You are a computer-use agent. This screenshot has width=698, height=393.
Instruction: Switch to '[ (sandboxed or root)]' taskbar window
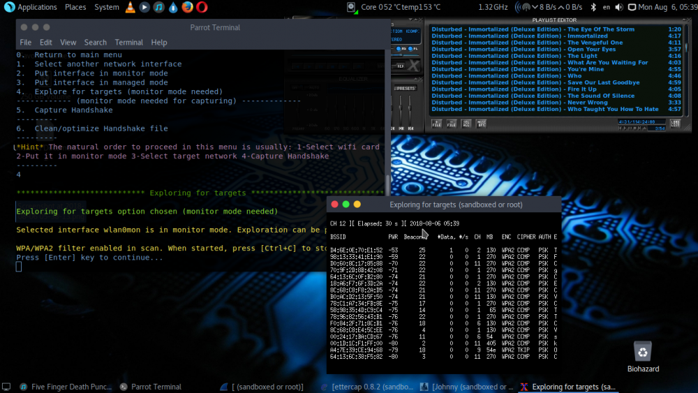pyautogui.click(x=262, y=387)
